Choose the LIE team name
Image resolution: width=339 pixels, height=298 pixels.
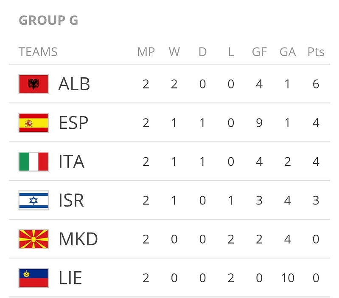pos(70,278)
